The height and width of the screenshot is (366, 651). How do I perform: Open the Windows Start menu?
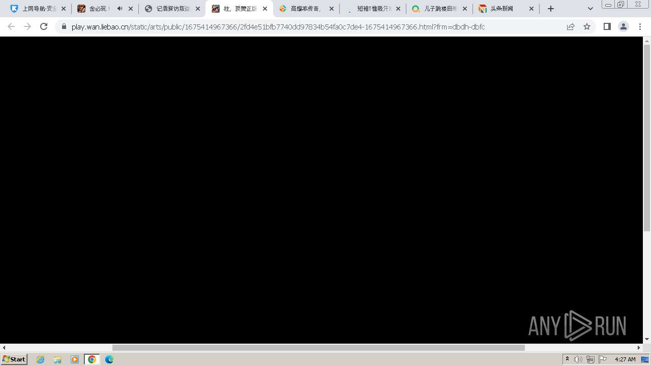[14, 359]
